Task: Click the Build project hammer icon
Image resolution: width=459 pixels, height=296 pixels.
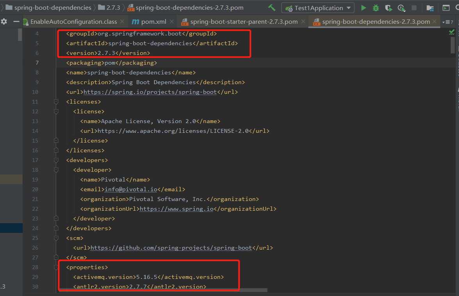Action: (272, 8)
